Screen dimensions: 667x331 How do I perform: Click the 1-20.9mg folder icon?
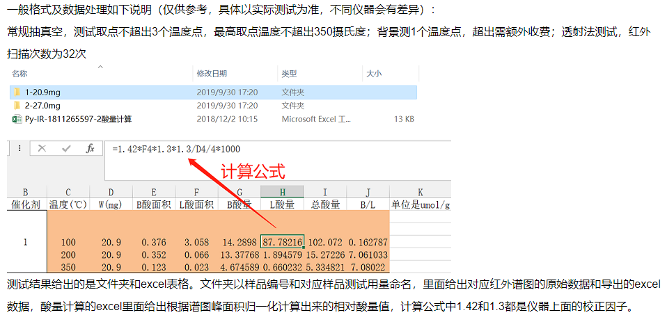[17, 92]
